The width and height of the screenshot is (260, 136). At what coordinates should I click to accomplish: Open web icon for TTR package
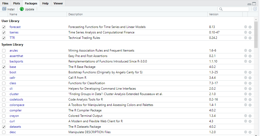(245, 38)
